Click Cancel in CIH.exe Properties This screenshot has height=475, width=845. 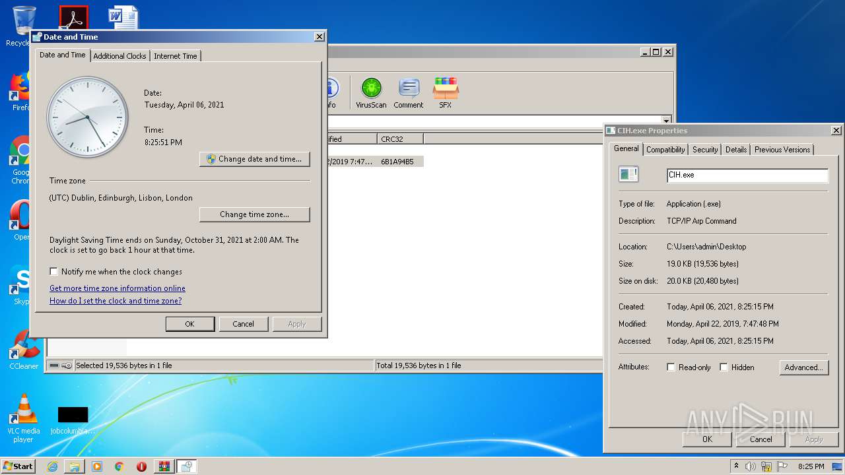(x=760, y=439)
